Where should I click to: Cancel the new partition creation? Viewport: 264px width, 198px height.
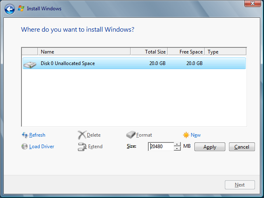[x=242, y=147]
